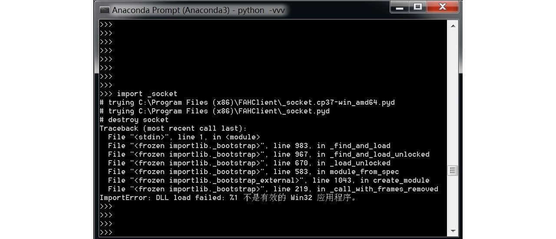
Task: Close the Anaconda Prompt window
Action: pyautogui.click(x=443, y=7)
